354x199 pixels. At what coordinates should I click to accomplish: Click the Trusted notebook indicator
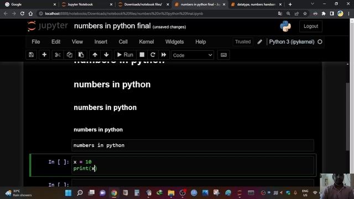(x=243, y=42)
